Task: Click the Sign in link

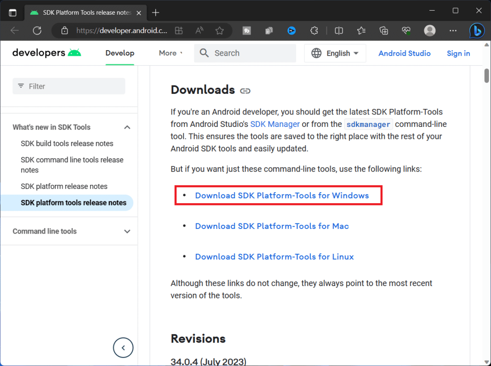Action: (x=458, y=53)
